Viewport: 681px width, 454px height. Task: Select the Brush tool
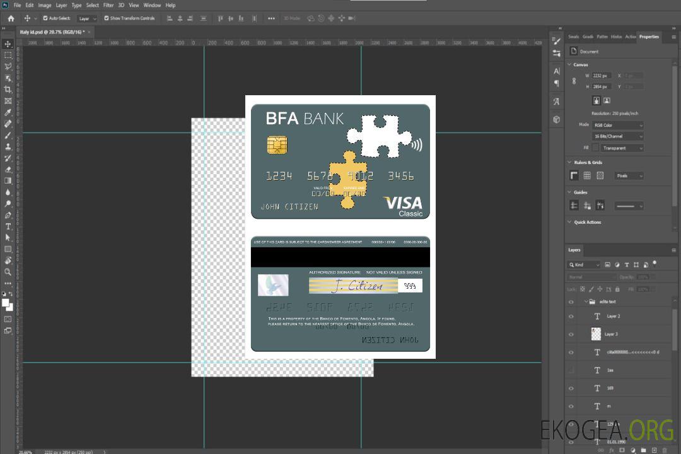(8, 135)
